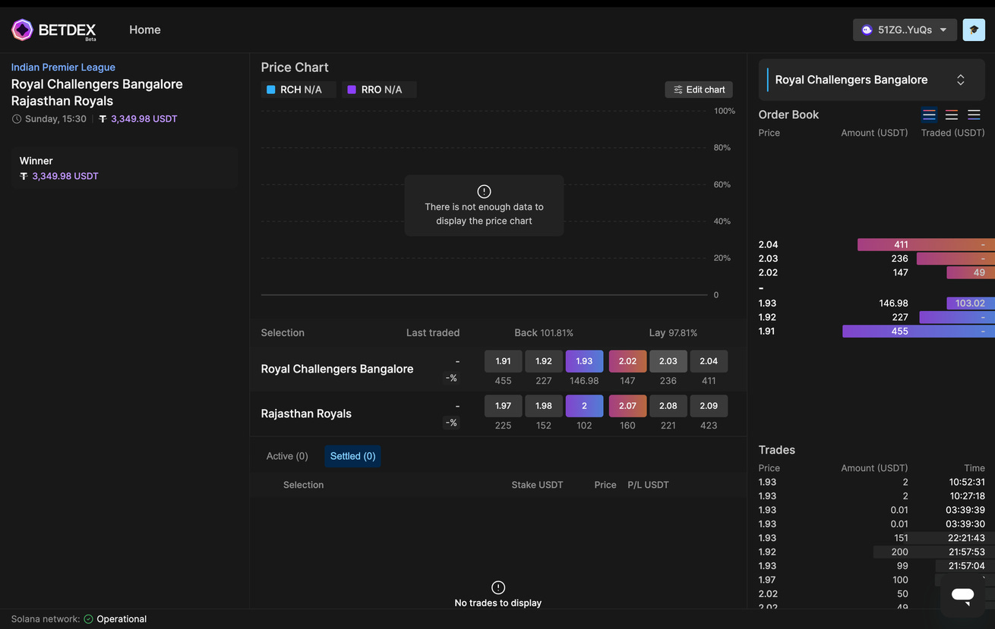Click 3,349.98 USDT under event title
The height and width of the screenshot is (629, 995).
[x=144, y=119]
